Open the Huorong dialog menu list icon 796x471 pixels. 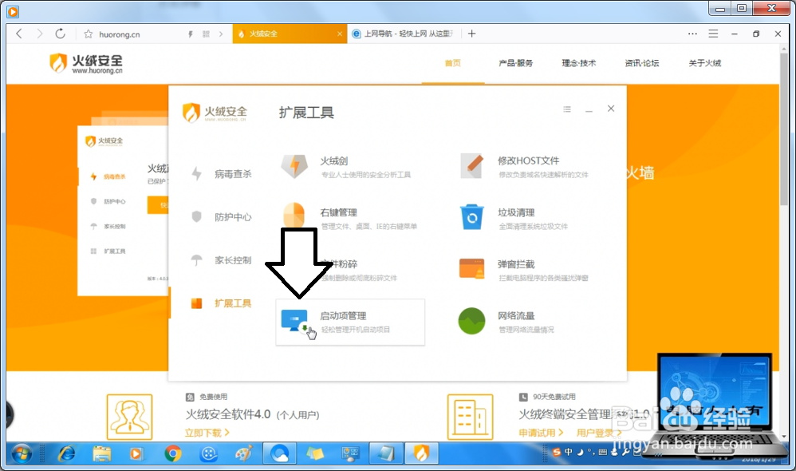tap(567, 109)
